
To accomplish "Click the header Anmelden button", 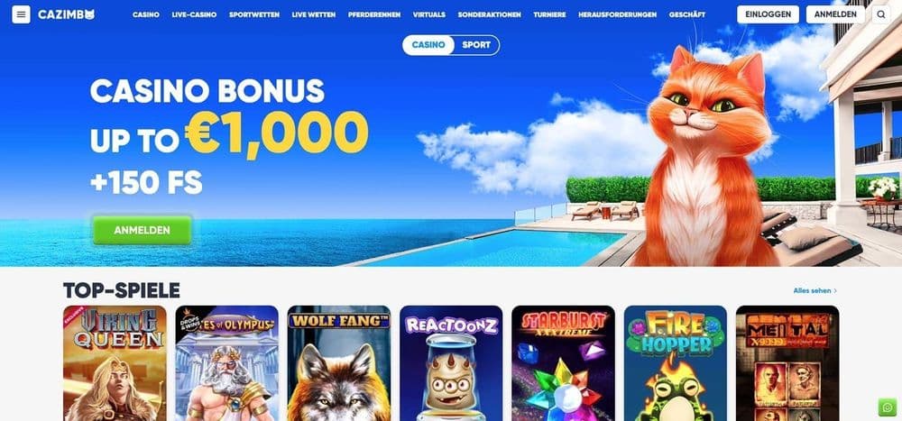I will point(835,14).
